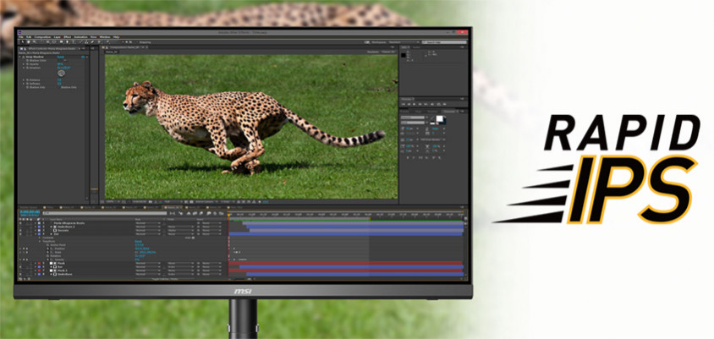Select the Unified Camera tool
This screenshot has width=714, height=339.
[48, 42]
